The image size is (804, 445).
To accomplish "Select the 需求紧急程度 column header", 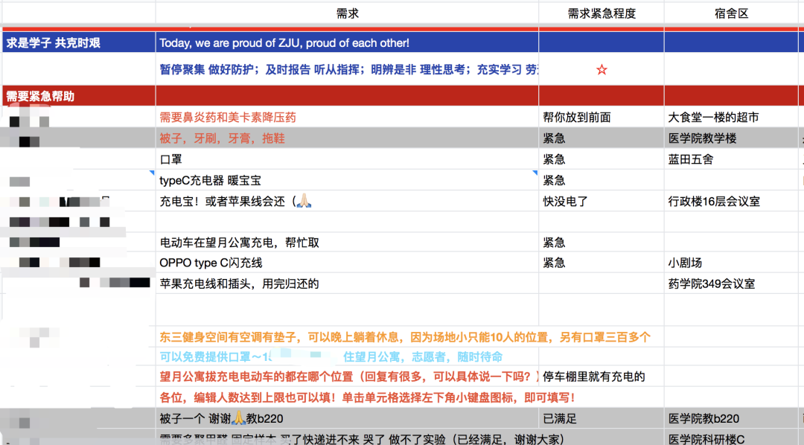I will [601, 13].
